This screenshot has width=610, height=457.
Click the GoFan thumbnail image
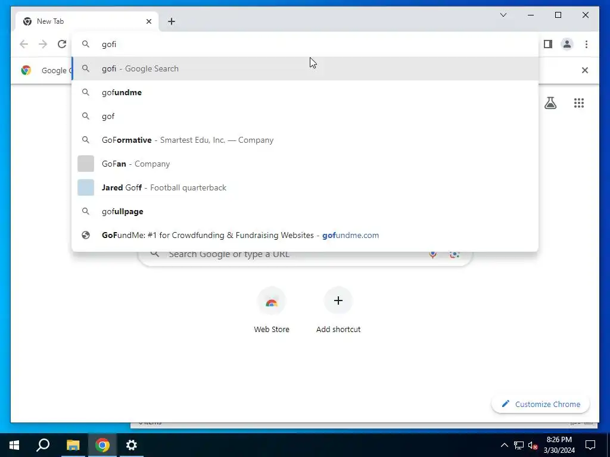click(x=86, y=164)
